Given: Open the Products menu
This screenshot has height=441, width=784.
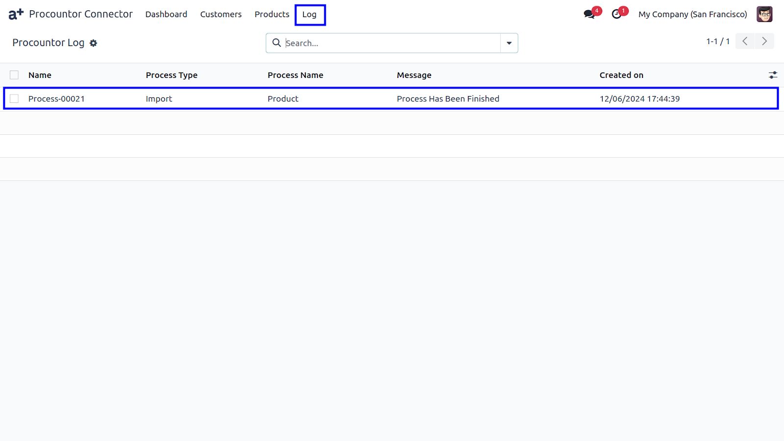Looking at the screenshot, I should [272, 14].
